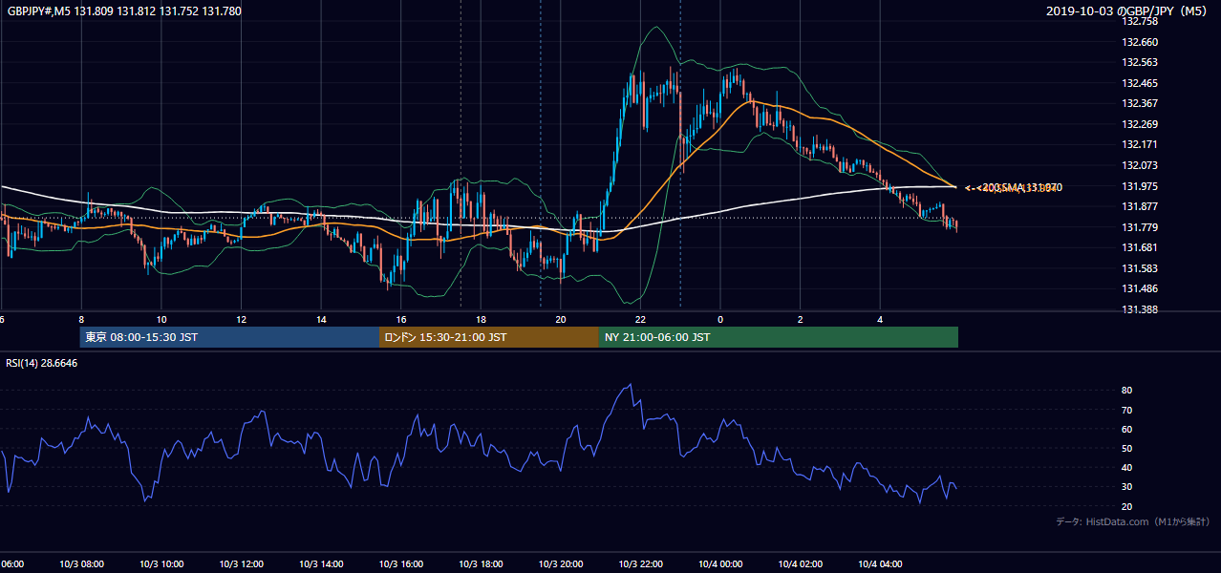1221x573 pixels.
Task: Click price axis label 131.388
Action: [x=1139, y=309]
